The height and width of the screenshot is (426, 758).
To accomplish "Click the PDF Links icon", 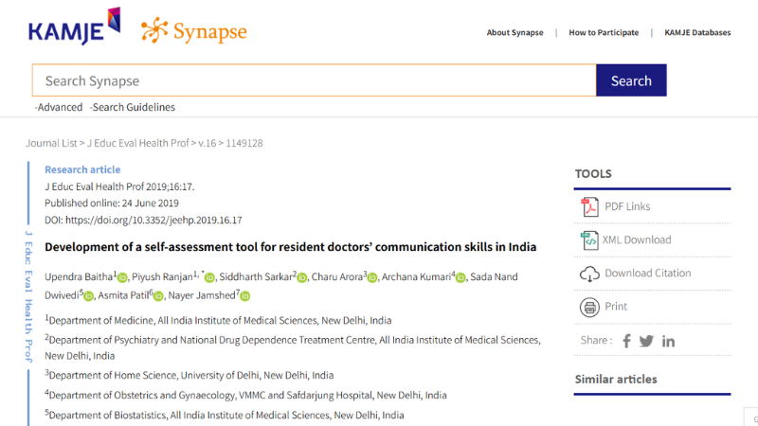I will tap(589, 206).
